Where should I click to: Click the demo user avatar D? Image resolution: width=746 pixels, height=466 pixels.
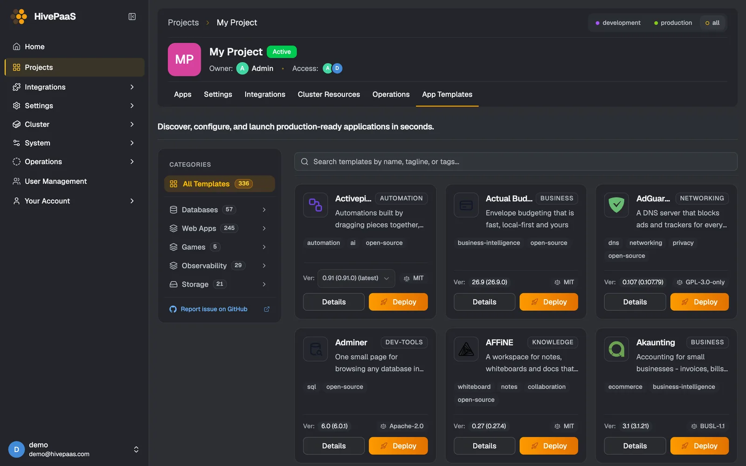click(16, 449)
